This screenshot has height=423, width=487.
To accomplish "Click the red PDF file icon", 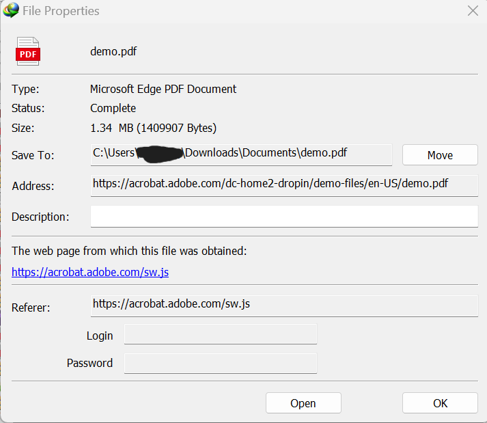I will coord(28,52).
